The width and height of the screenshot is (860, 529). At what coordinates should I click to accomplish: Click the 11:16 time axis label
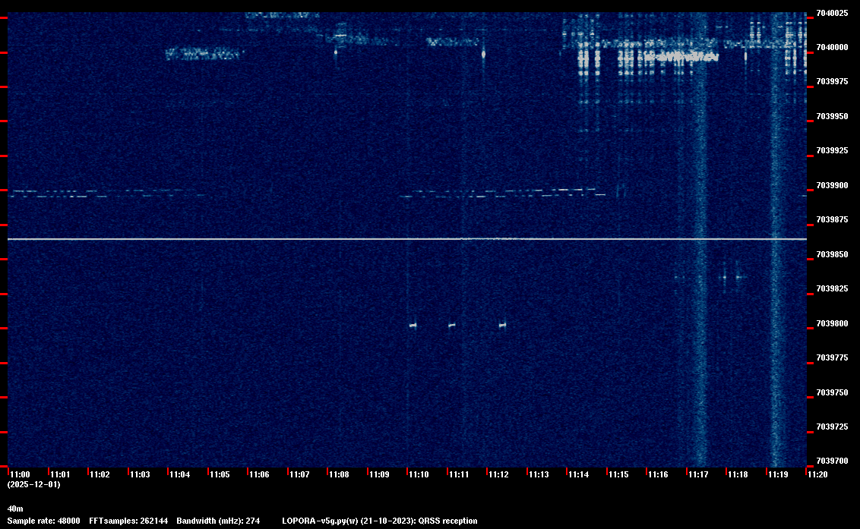point(658,474)
